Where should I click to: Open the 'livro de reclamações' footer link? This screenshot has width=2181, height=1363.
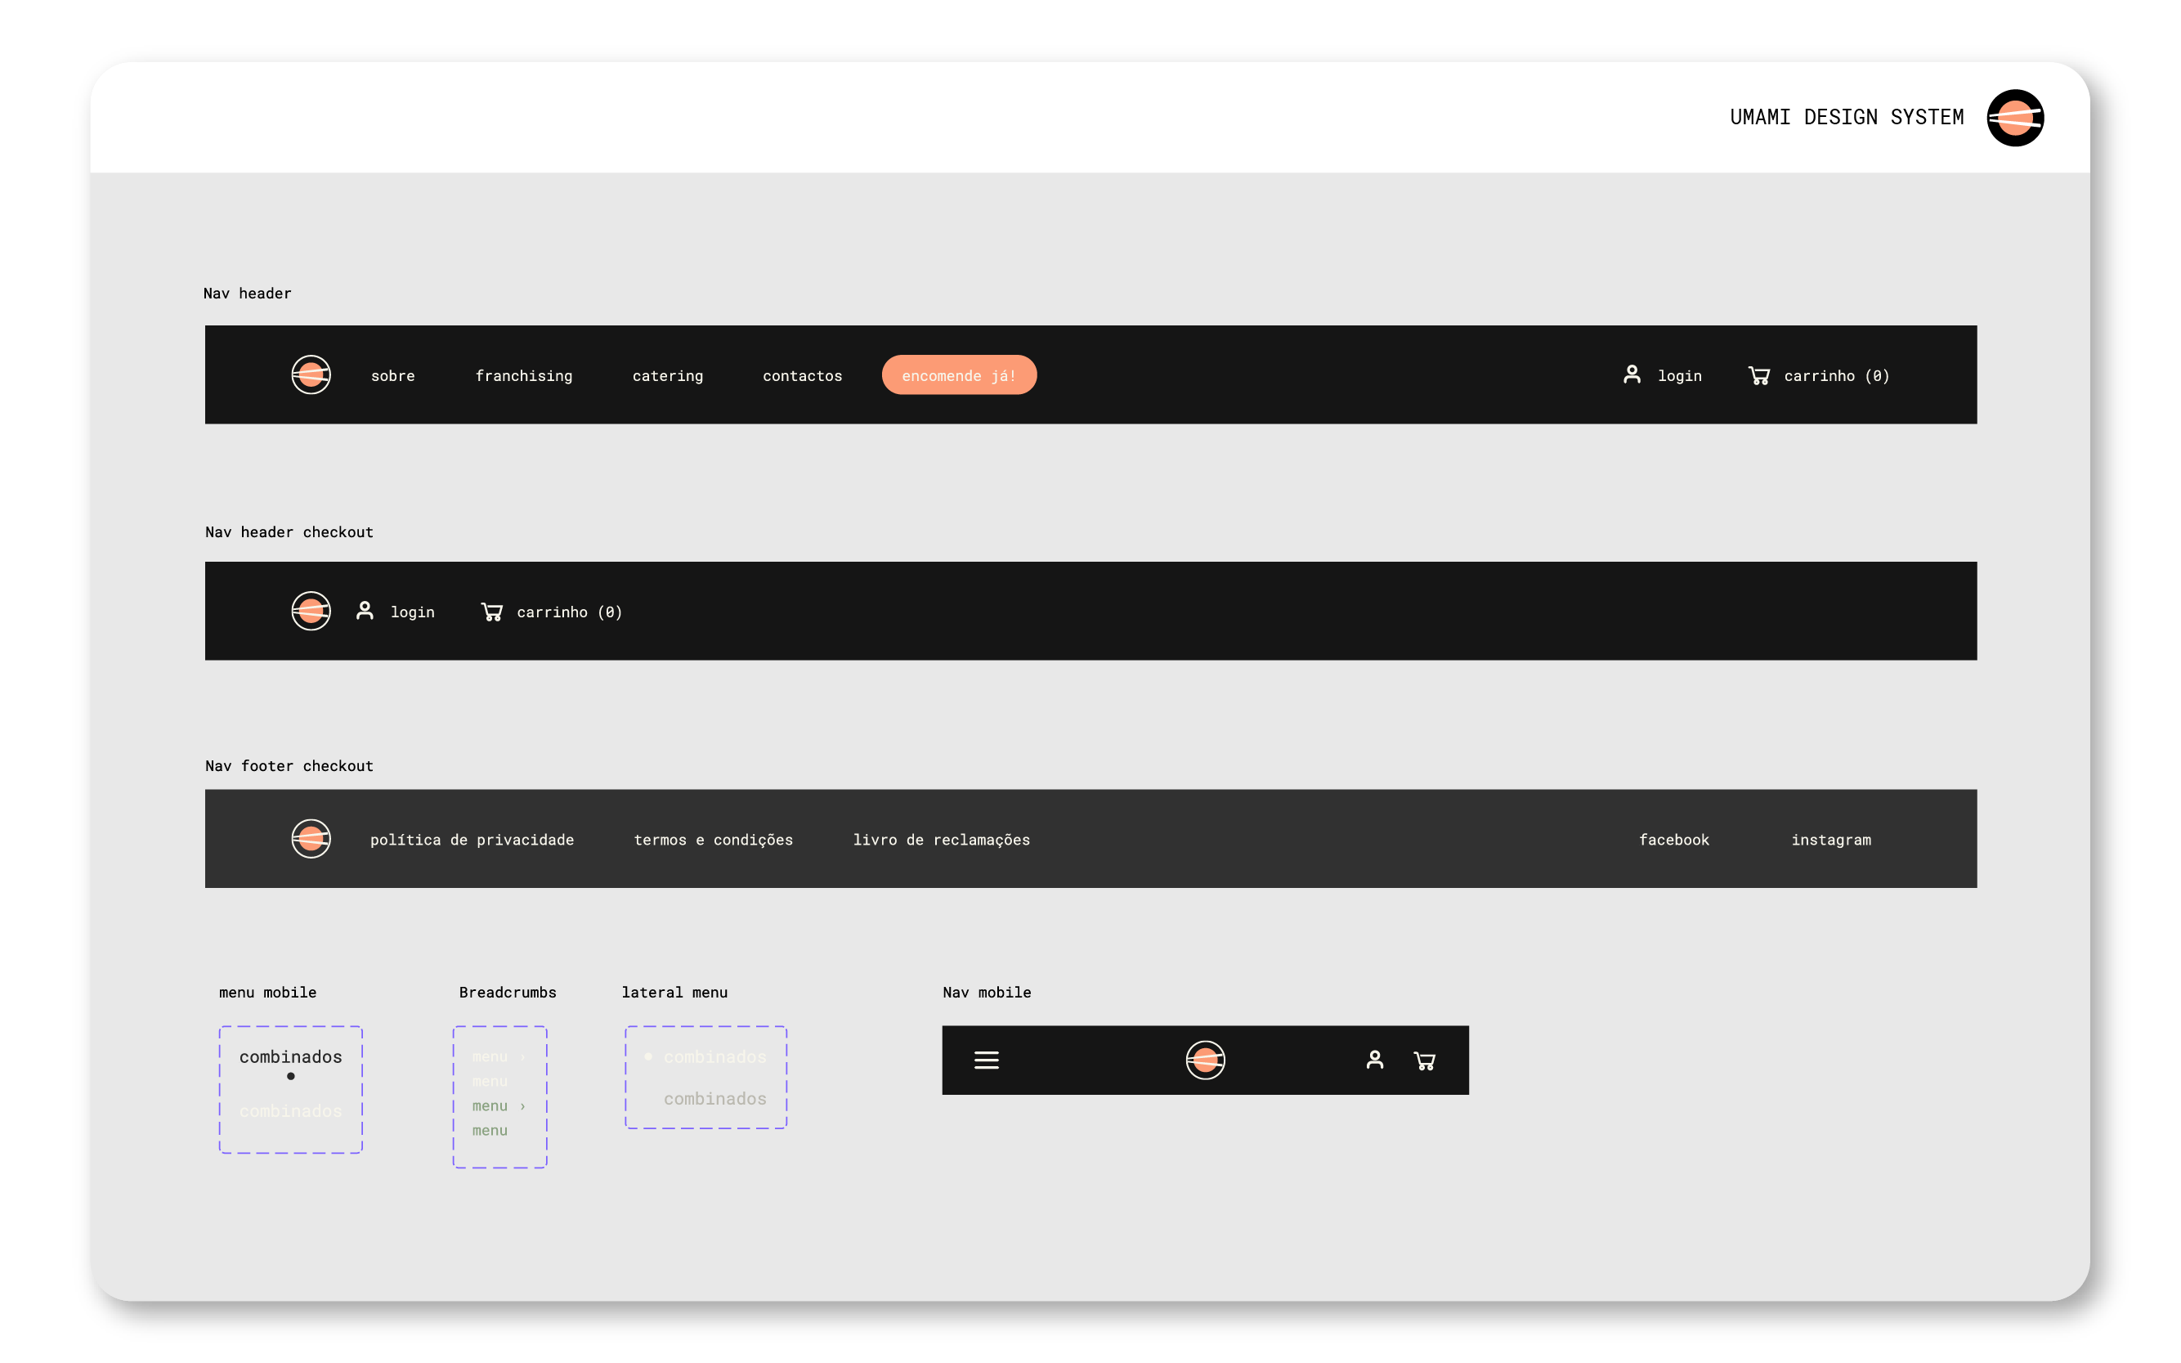[x=941, y=841]
